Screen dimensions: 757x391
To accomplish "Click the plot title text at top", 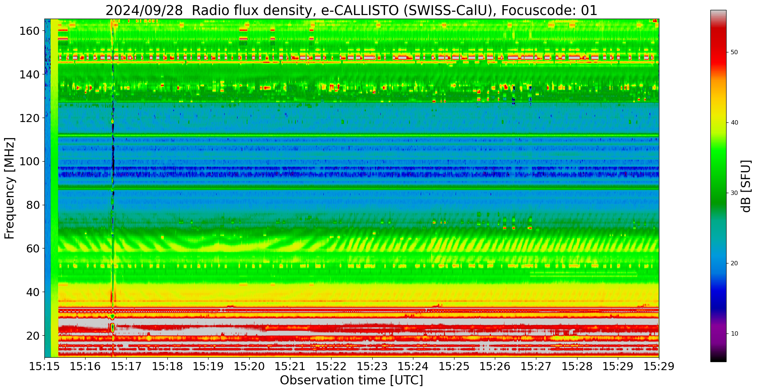I will click(x=351, y=11).
